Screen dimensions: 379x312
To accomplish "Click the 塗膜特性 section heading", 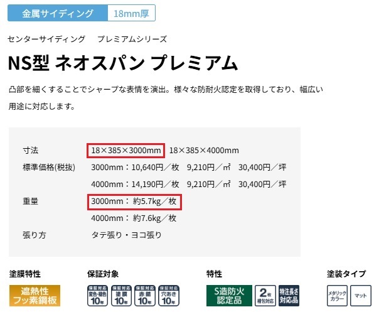I will (25, 274).
